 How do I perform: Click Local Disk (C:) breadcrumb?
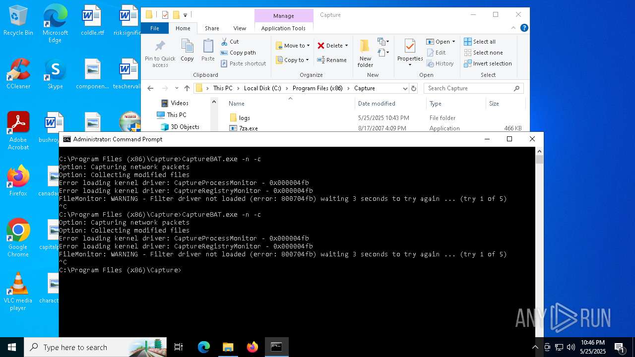coord(262,88)
